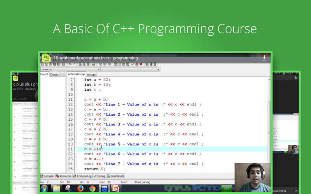311x194 pixels.
Task: Click line number 16 in the gutter
Action: point(70,124)
